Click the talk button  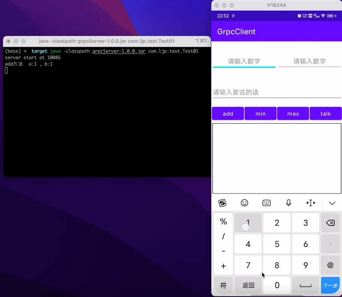(x=325, y=114)
